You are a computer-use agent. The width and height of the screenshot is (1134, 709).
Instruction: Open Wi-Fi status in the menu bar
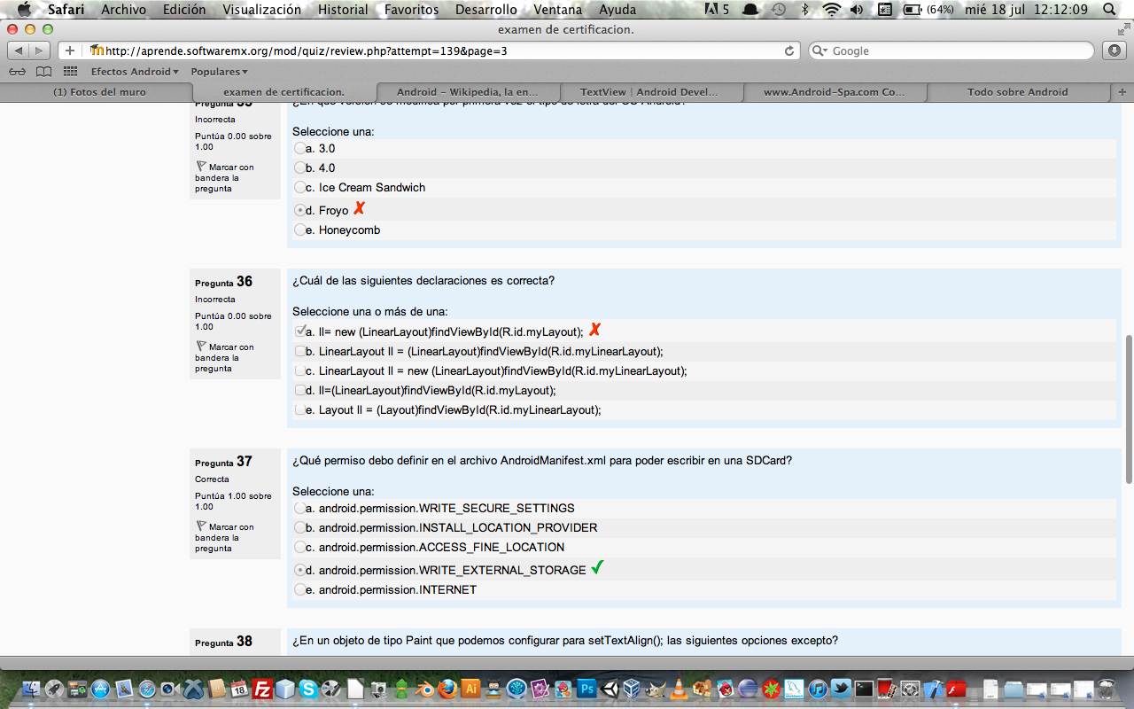(x=831, y=10)
